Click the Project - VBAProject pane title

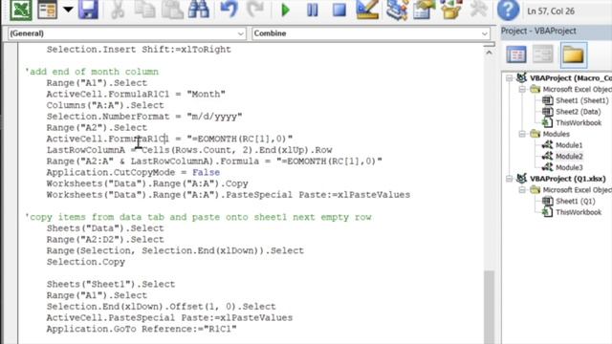538,32
